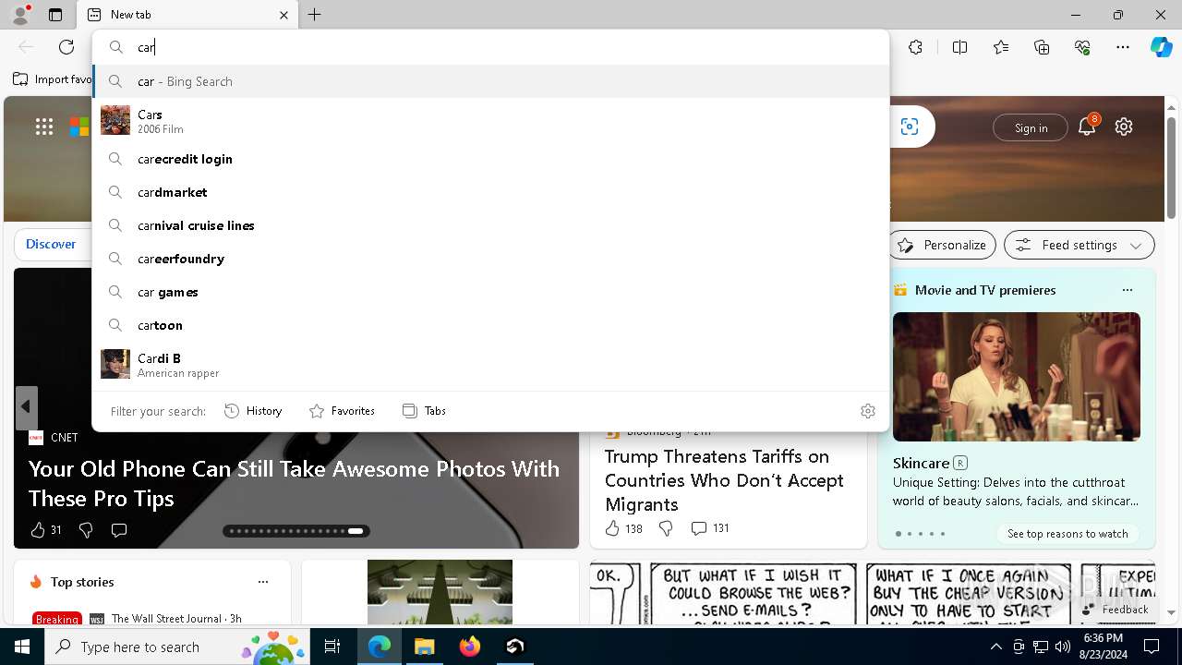Open the notification center icon

(1152, 647)
